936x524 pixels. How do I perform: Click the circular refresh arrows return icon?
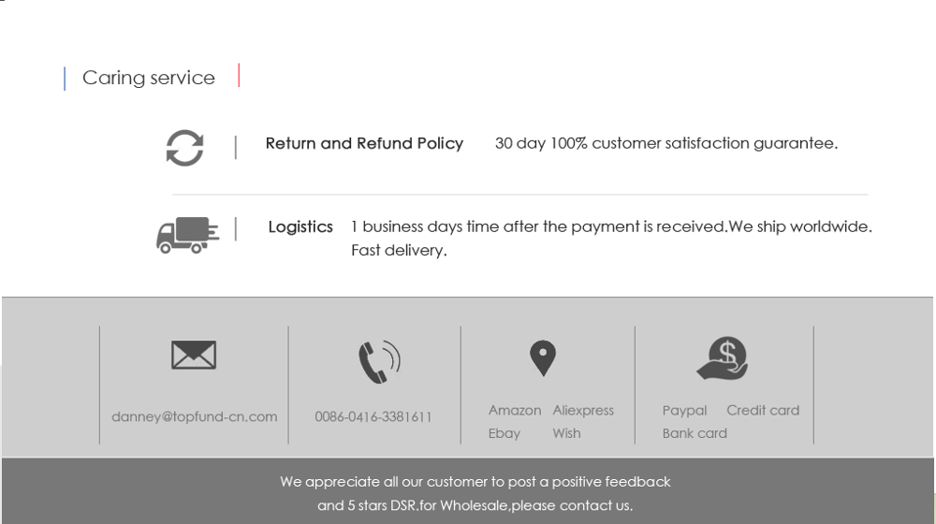coord(184,148)
